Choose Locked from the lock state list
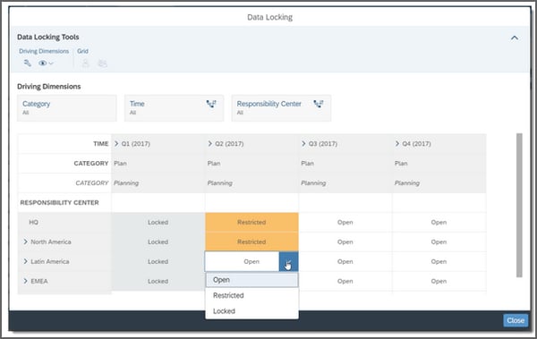This screenshot has height=339, width=537. pyautogui.click(x=251, y=311)
